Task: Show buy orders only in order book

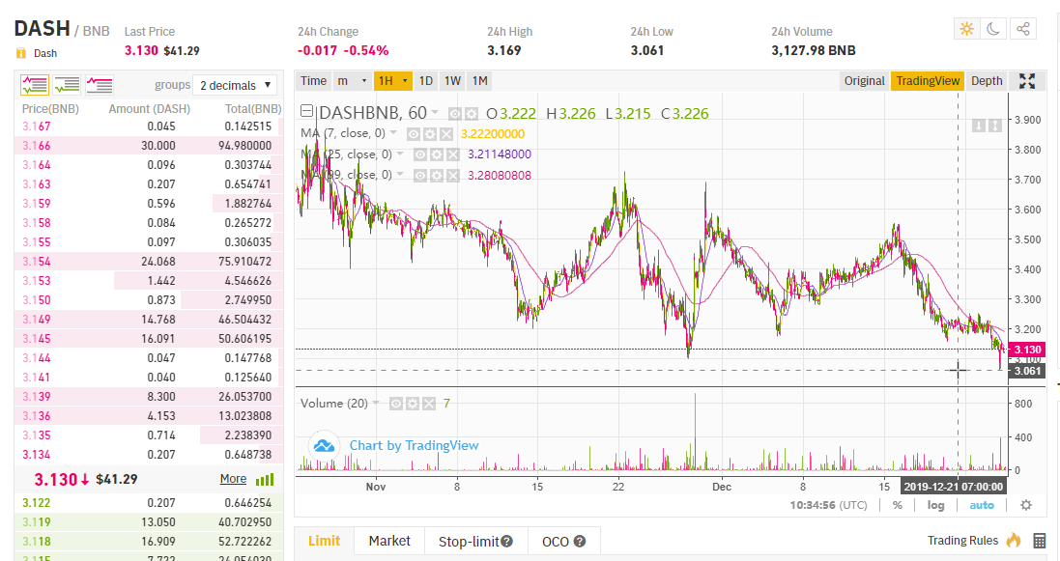Action: click(67, 85)
